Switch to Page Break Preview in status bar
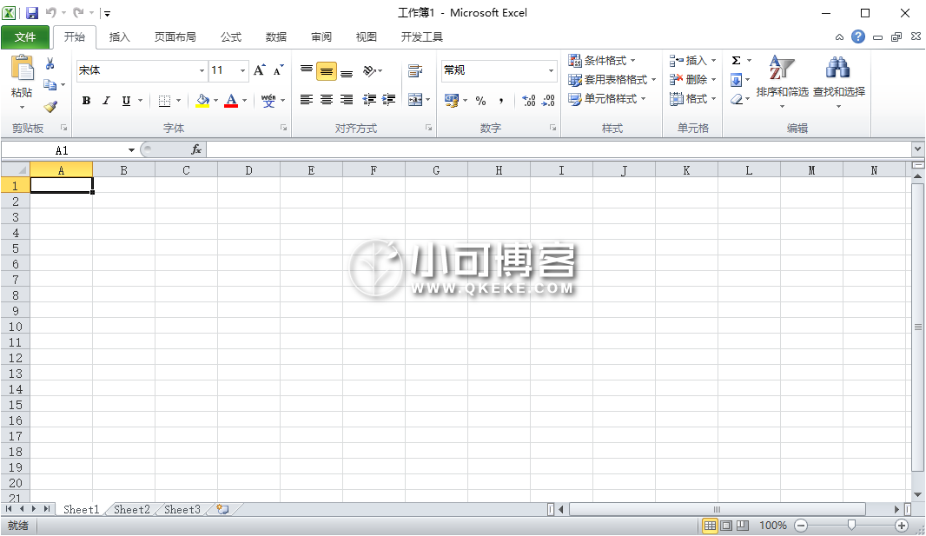The height and width of the screenshot is (536, 926). pyautogui.click(x=743, y=526)
